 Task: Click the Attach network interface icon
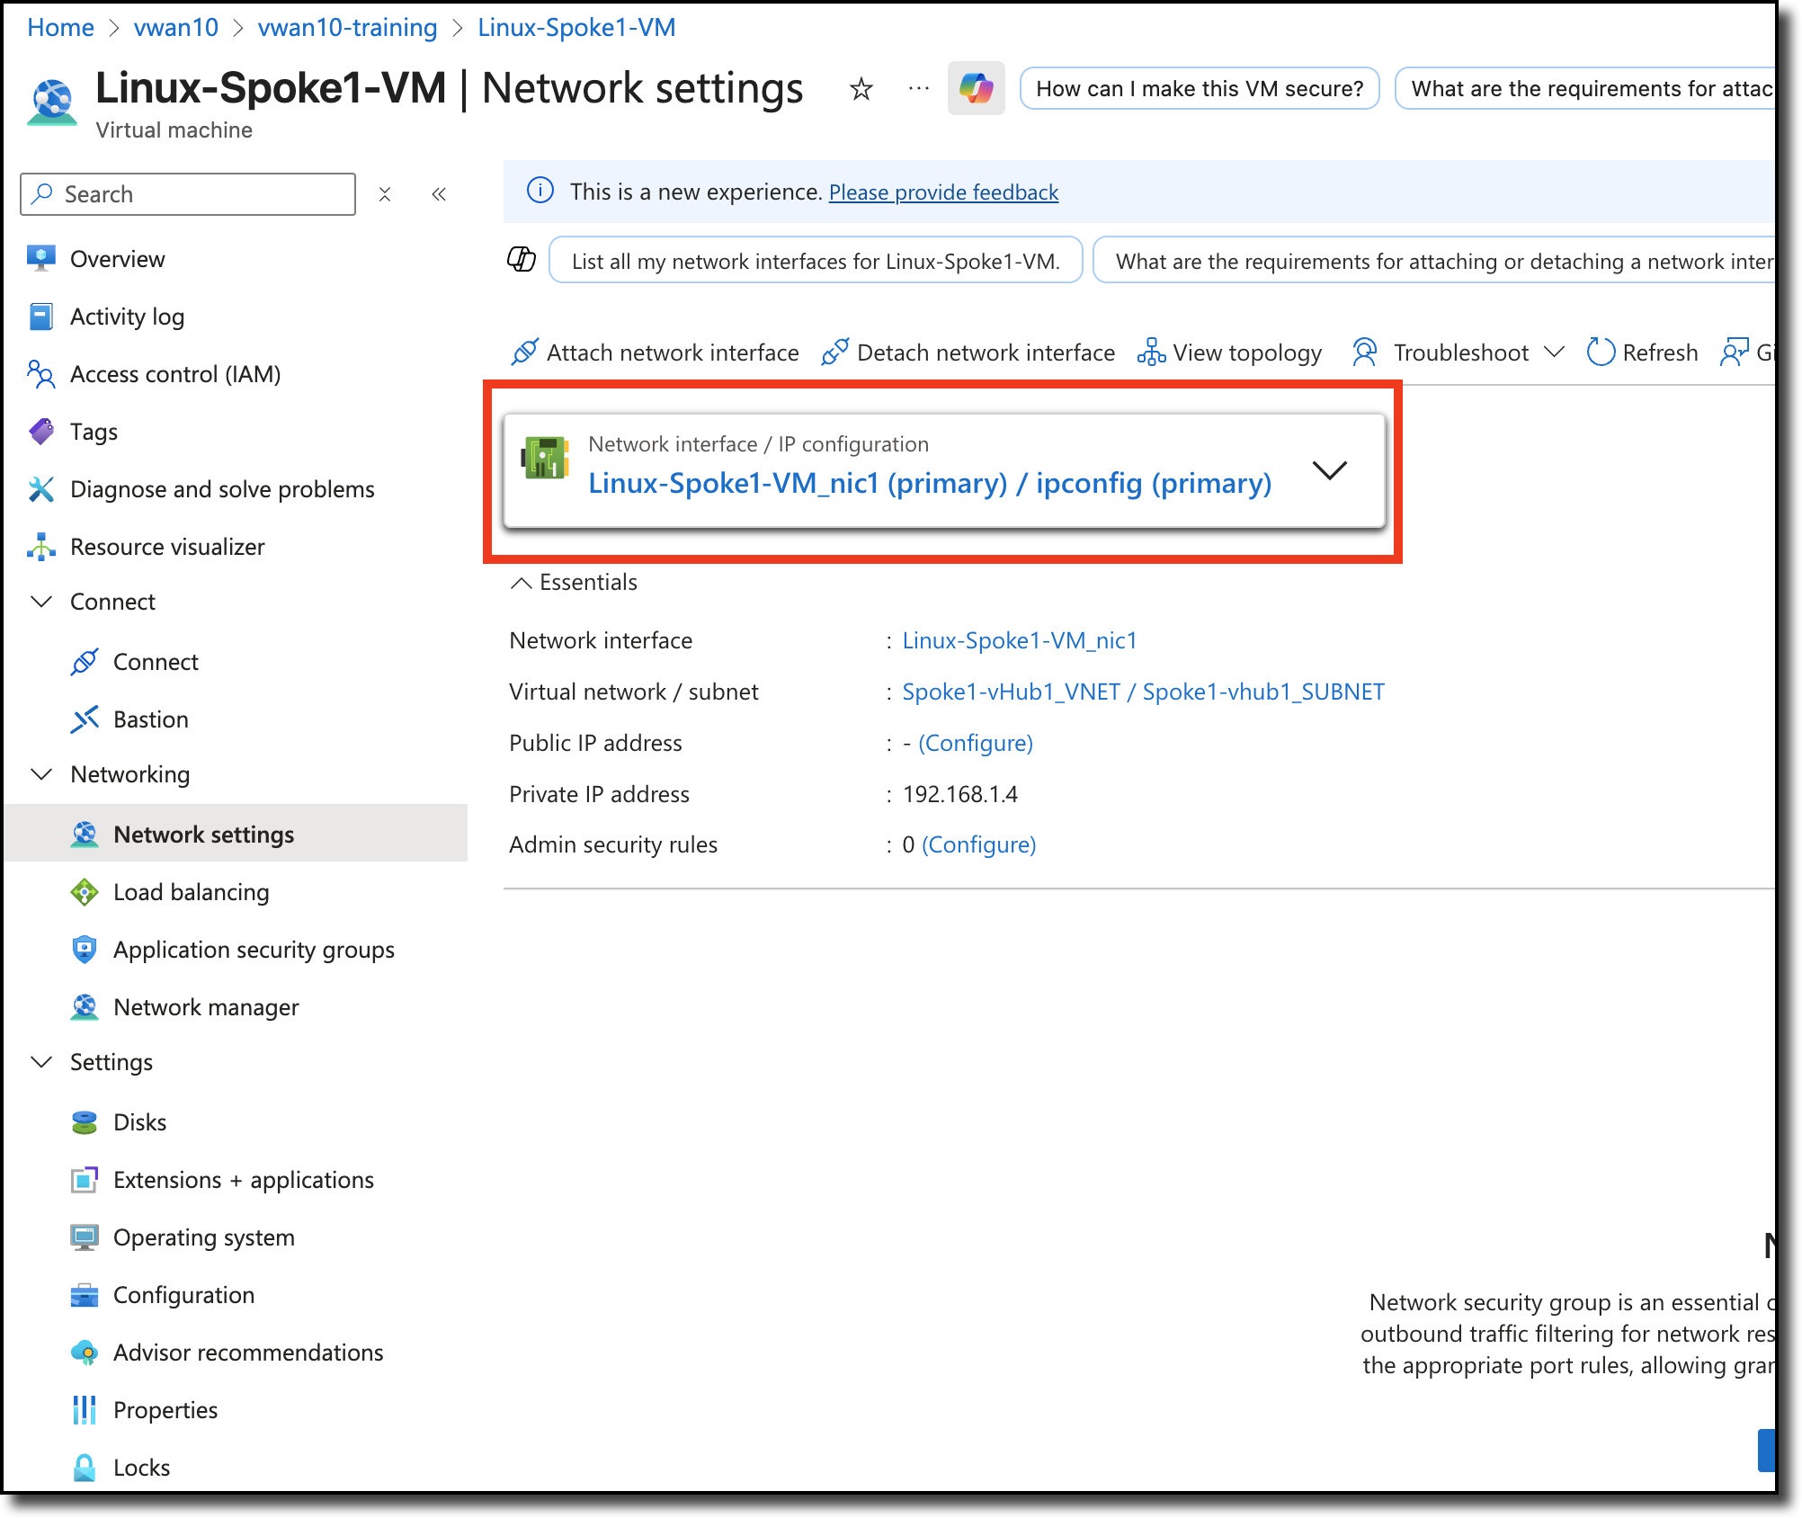point(525,353)
